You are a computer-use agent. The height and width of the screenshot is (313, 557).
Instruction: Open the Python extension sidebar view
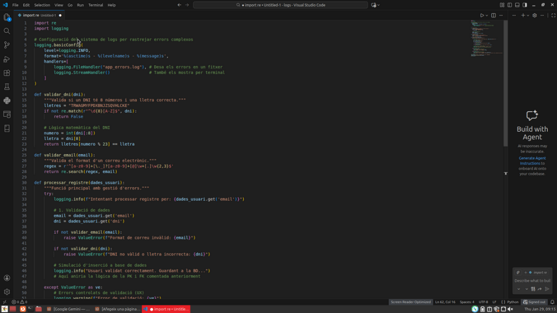tap(7, 101)
